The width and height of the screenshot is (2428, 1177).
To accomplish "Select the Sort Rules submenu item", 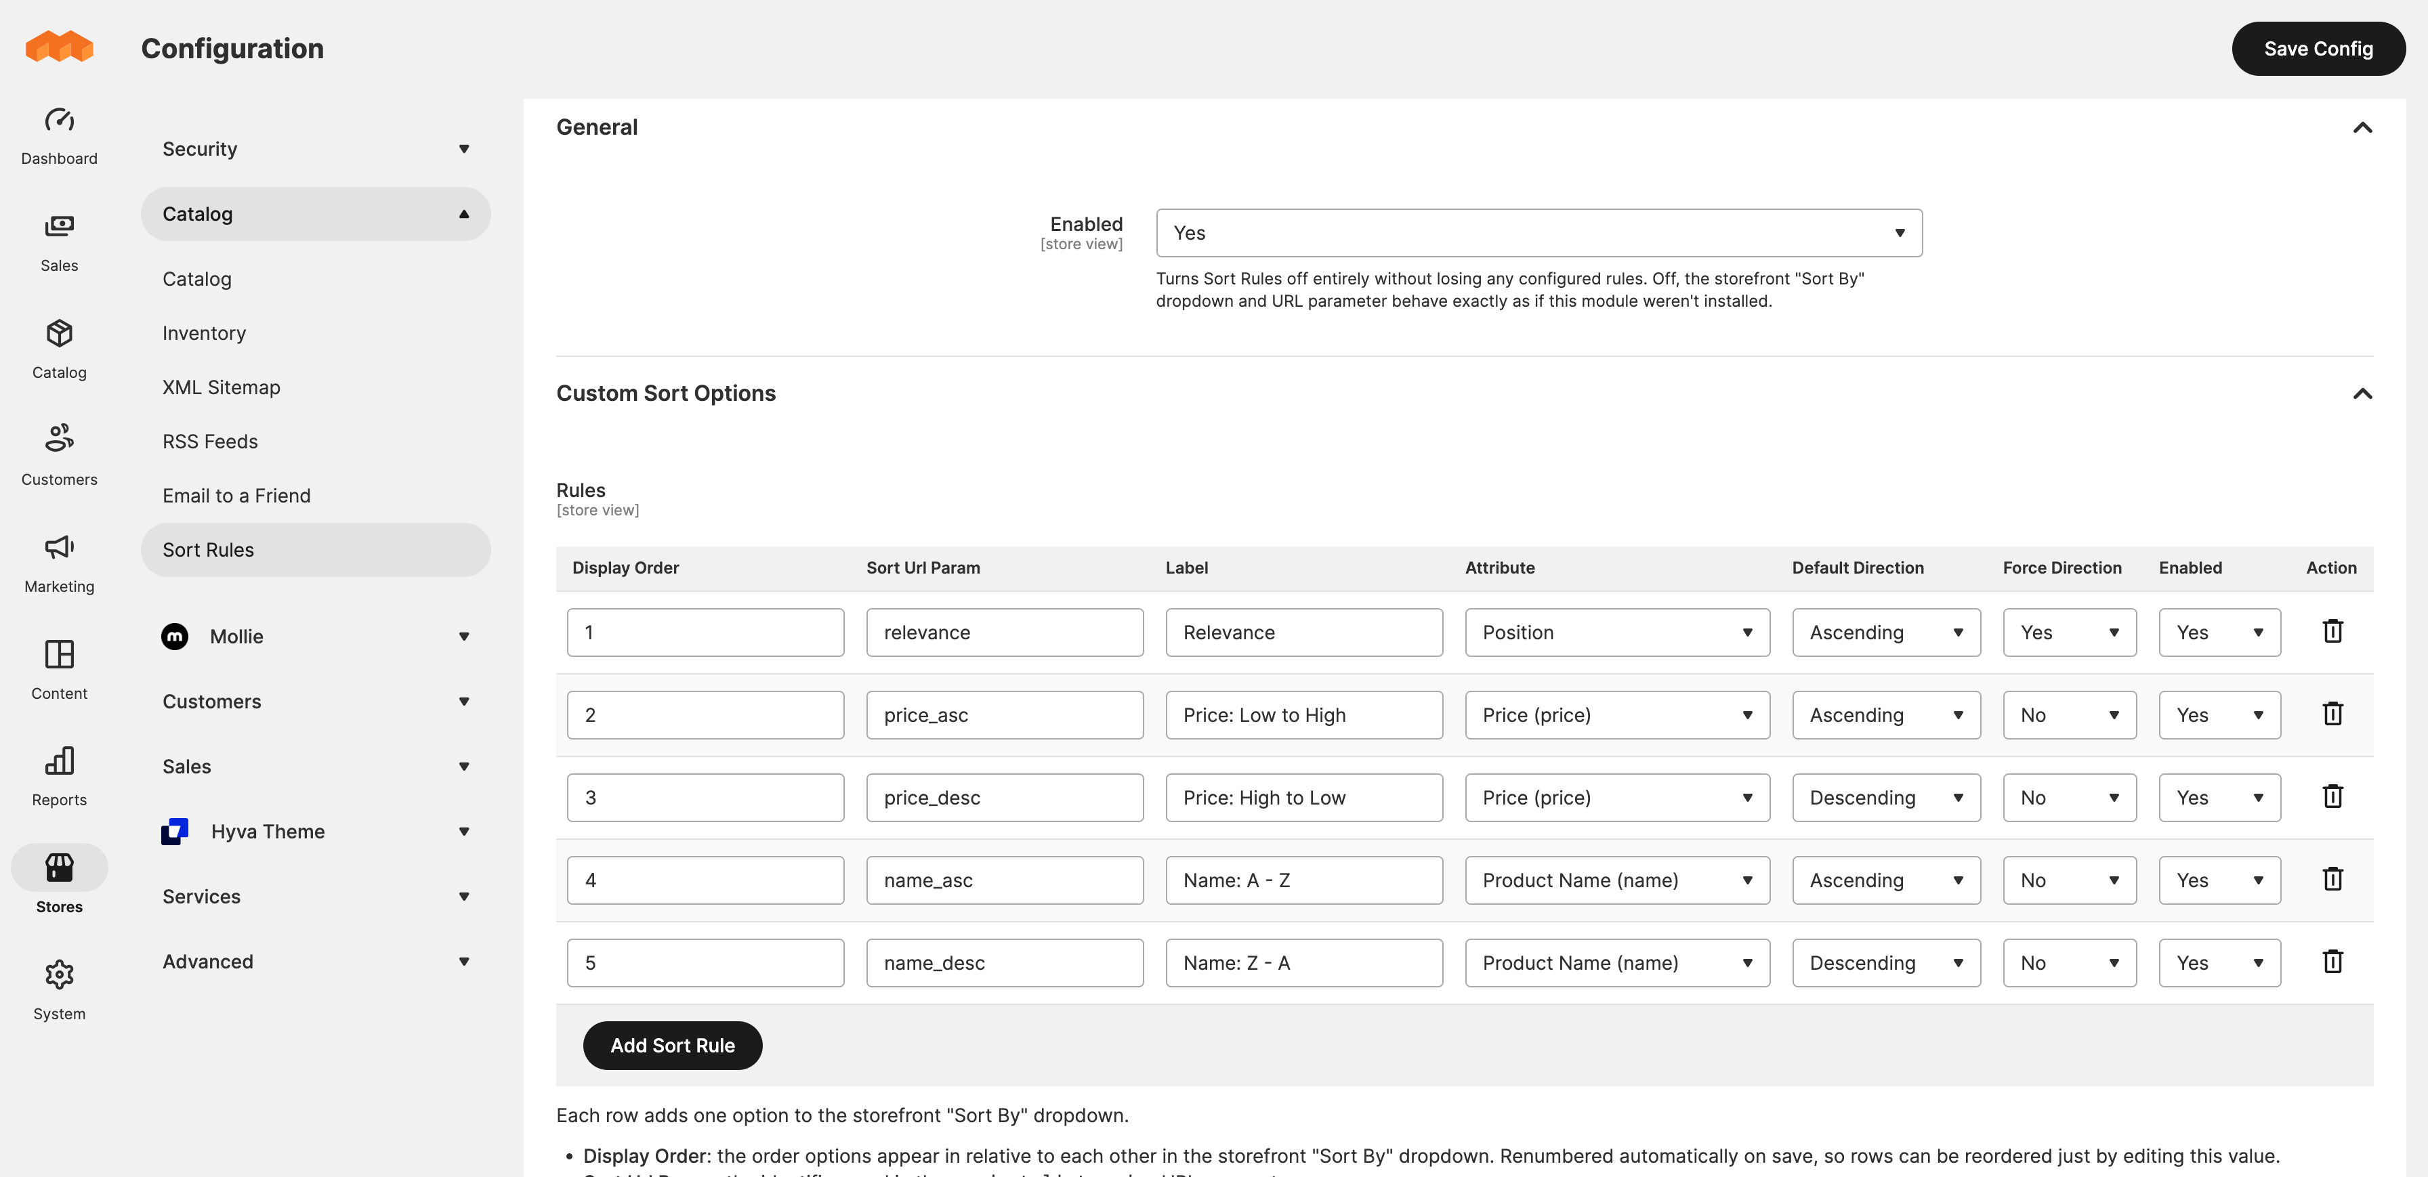I will [316, 551].
